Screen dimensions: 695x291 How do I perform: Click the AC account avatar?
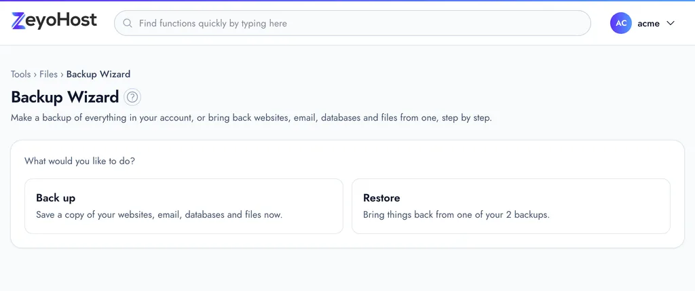coord(620,24)
